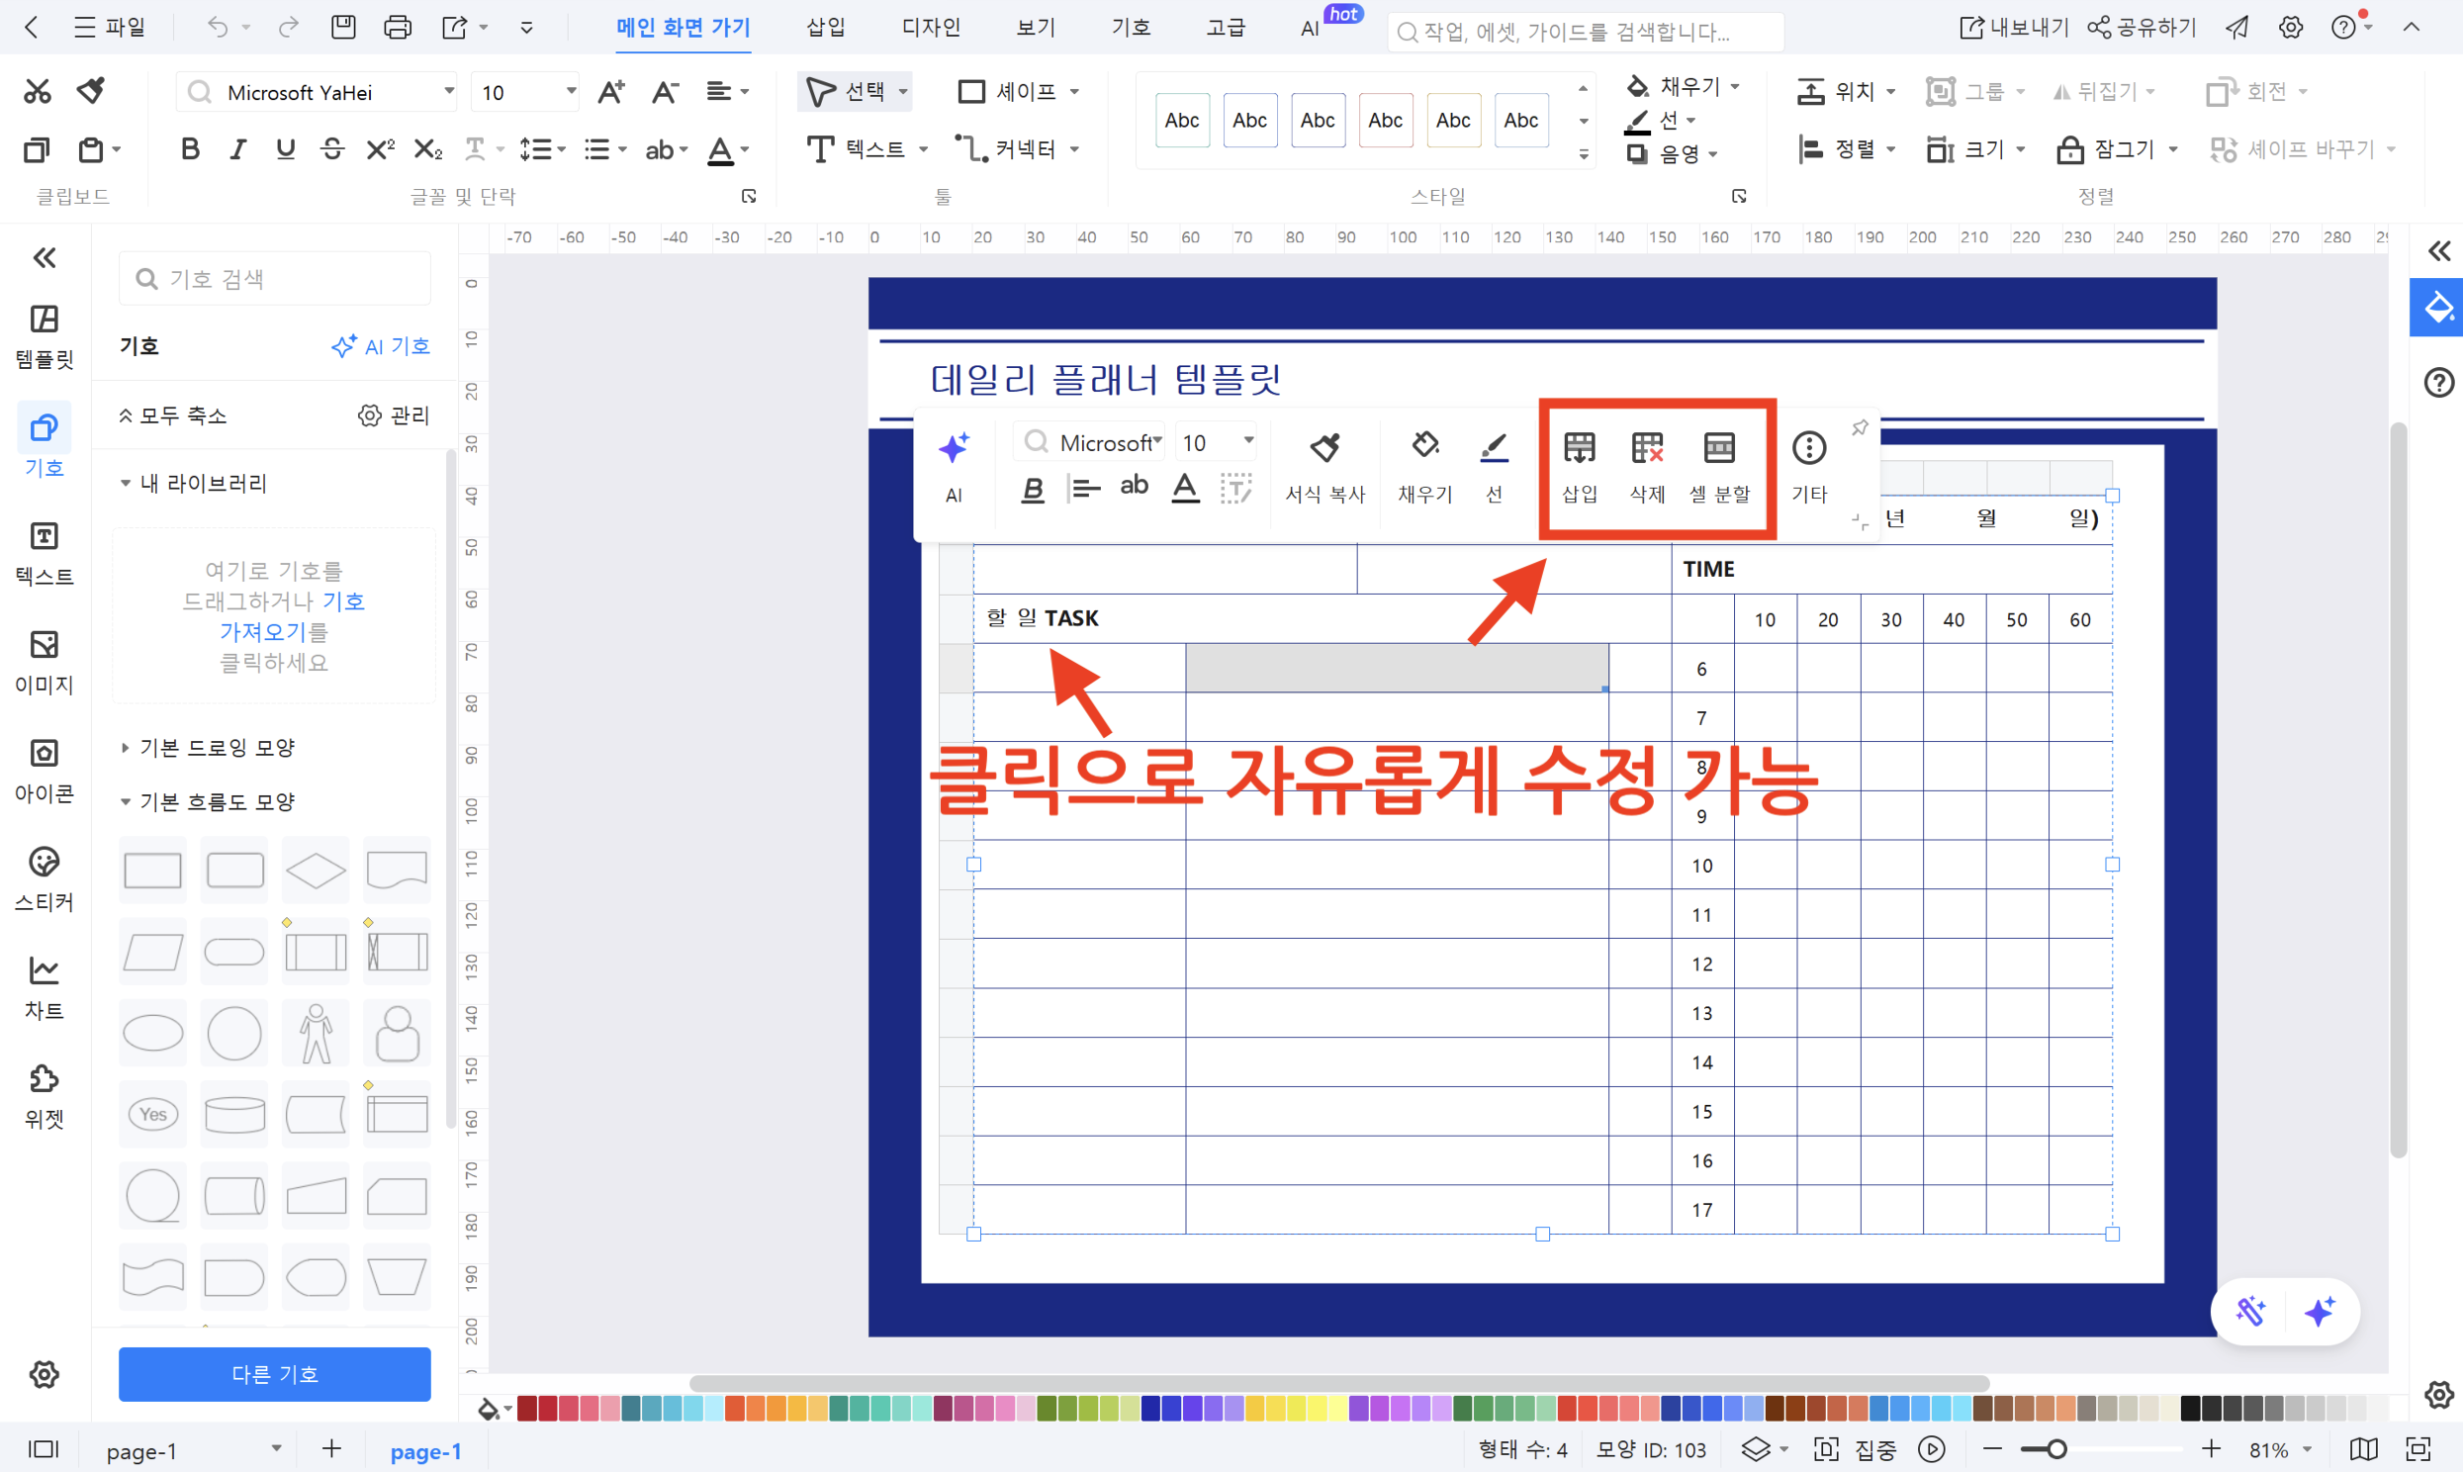Open AI 기호 via the sparkle link
The image size is (2463, 1472).
(x=381, y=346)
